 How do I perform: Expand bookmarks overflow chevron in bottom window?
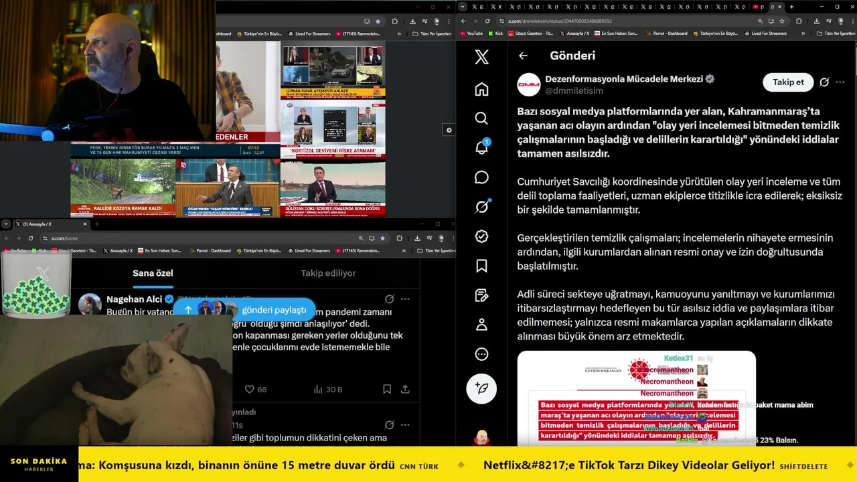click(404, 251)
